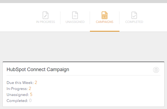
Task: Click the Completed label in campaign card
Action: point(17,101)
